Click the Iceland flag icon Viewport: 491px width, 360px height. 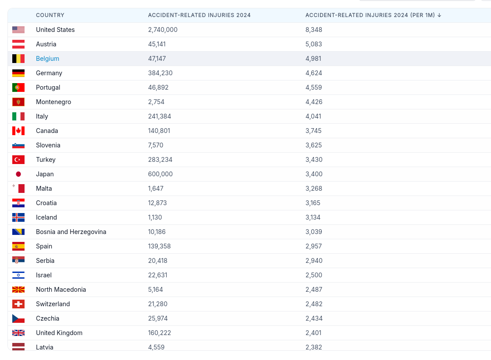(x=18, y=217)
